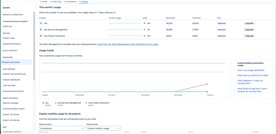Open Look and feel settings
The height and width of the screenshot is (134, 276).
(x=9, y=85)
